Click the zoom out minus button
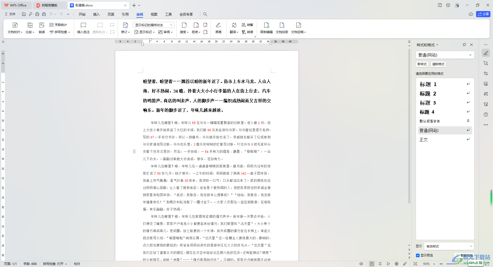The image size is (493, 267). [441, 264]
